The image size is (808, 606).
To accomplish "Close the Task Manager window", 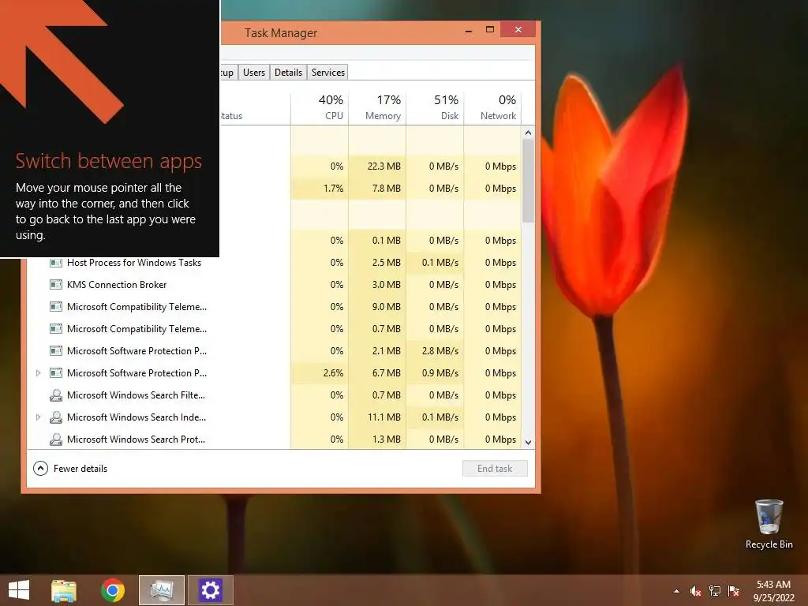I will (518, 30).
